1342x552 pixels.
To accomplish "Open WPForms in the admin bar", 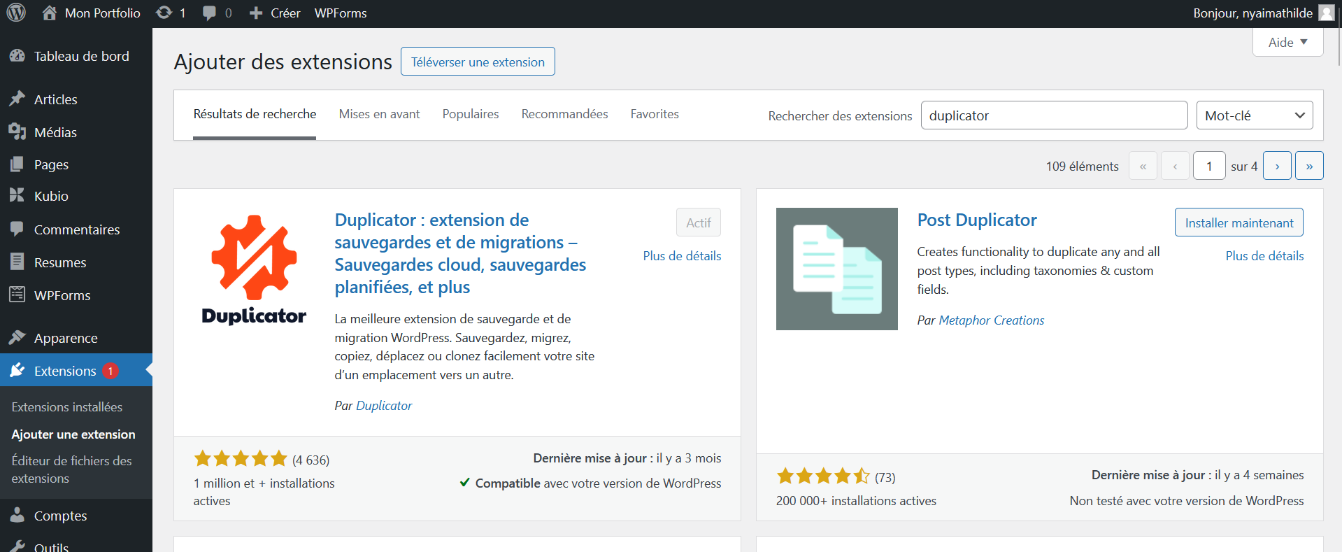I will click(341, 13).
